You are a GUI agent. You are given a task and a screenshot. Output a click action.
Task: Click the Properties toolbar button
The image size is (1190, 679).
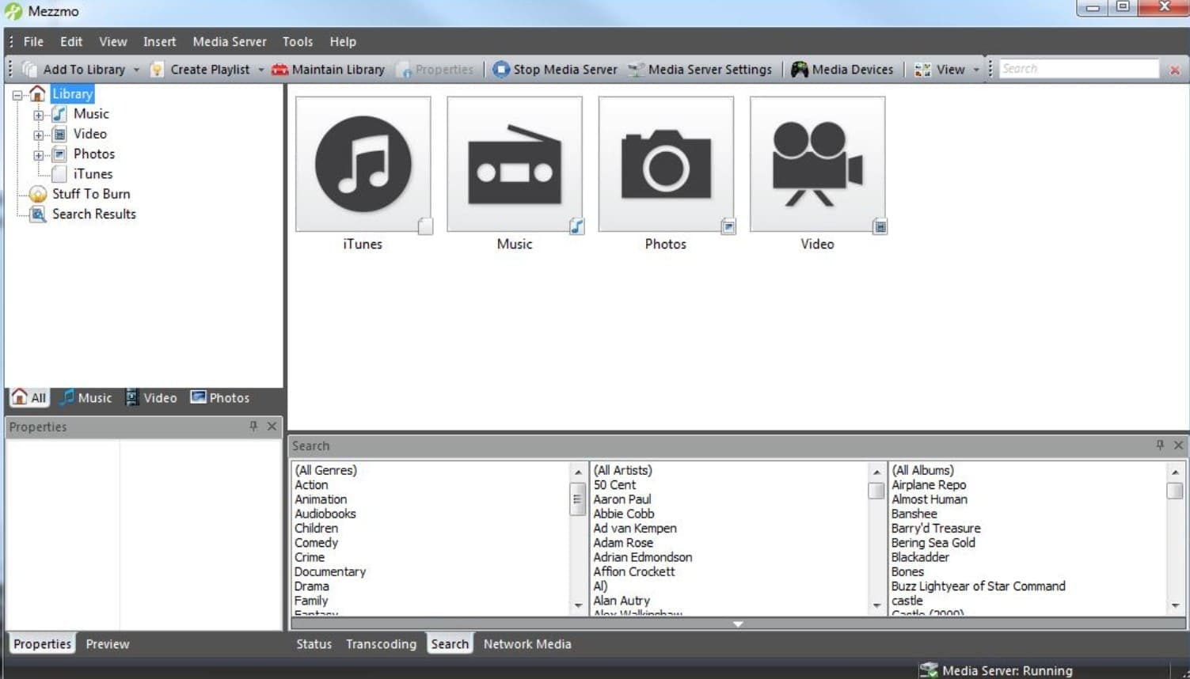pos(436,70)
